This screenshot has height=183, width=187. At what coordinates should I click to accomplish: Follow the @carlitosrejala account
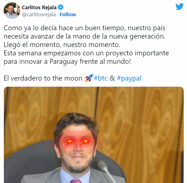[x=68, y=15]
